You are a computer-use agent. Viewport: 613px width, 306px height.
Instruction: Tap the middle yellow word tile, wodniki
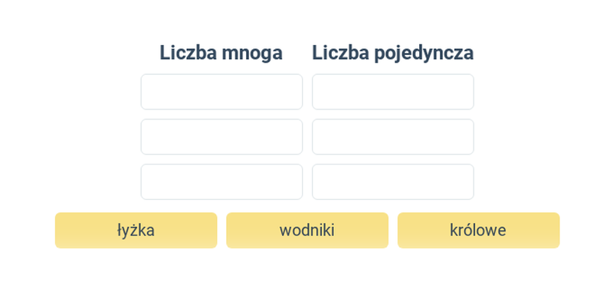307,230
